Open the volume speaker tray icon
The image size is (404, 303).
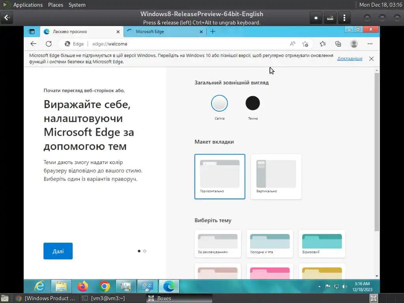pyautogui.click(x=345, y=286)
